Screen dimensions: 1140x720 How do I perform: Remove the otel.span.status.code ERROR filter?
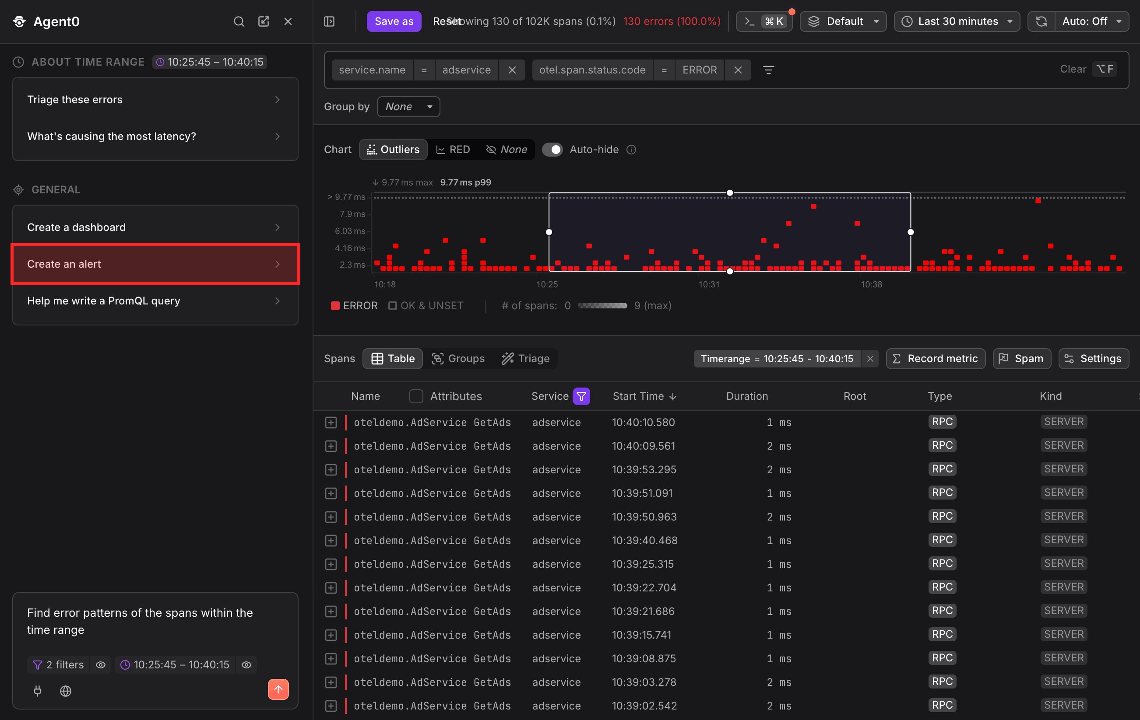click(x=738, y=70)
